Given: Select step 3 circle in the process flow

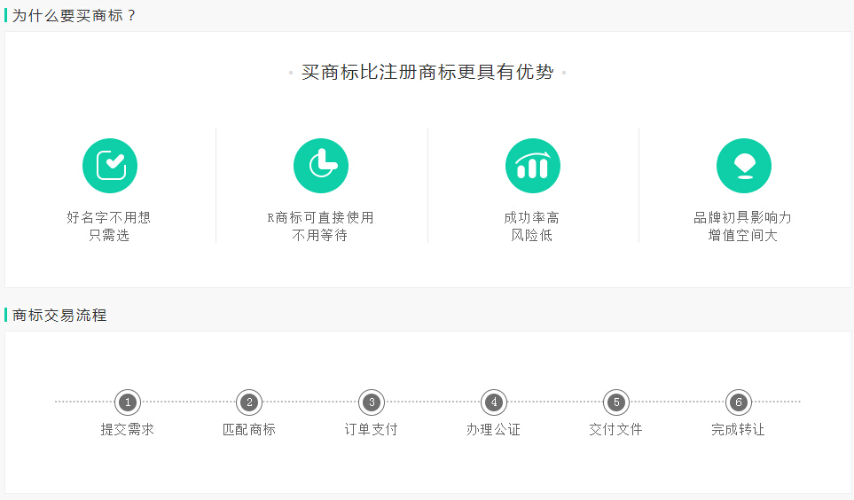Looking at the screenshot, I should [x=372, y=402].
